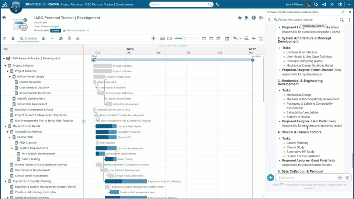Image resolution: width=354 pixels, height=199 pixels.
Task: Open the top bar chevron menu
Action: click(x=349, y=4)
